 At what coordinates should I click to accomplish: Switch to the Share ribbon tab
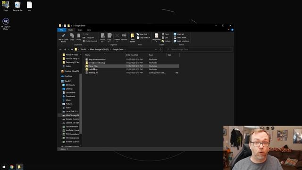[80, 30]
